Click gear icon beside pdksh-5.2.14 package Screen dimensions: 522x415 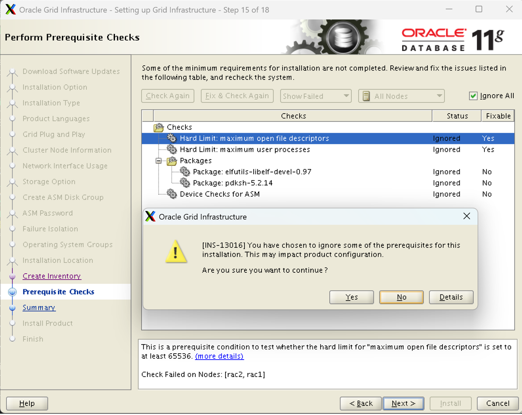tap(185, 183)
